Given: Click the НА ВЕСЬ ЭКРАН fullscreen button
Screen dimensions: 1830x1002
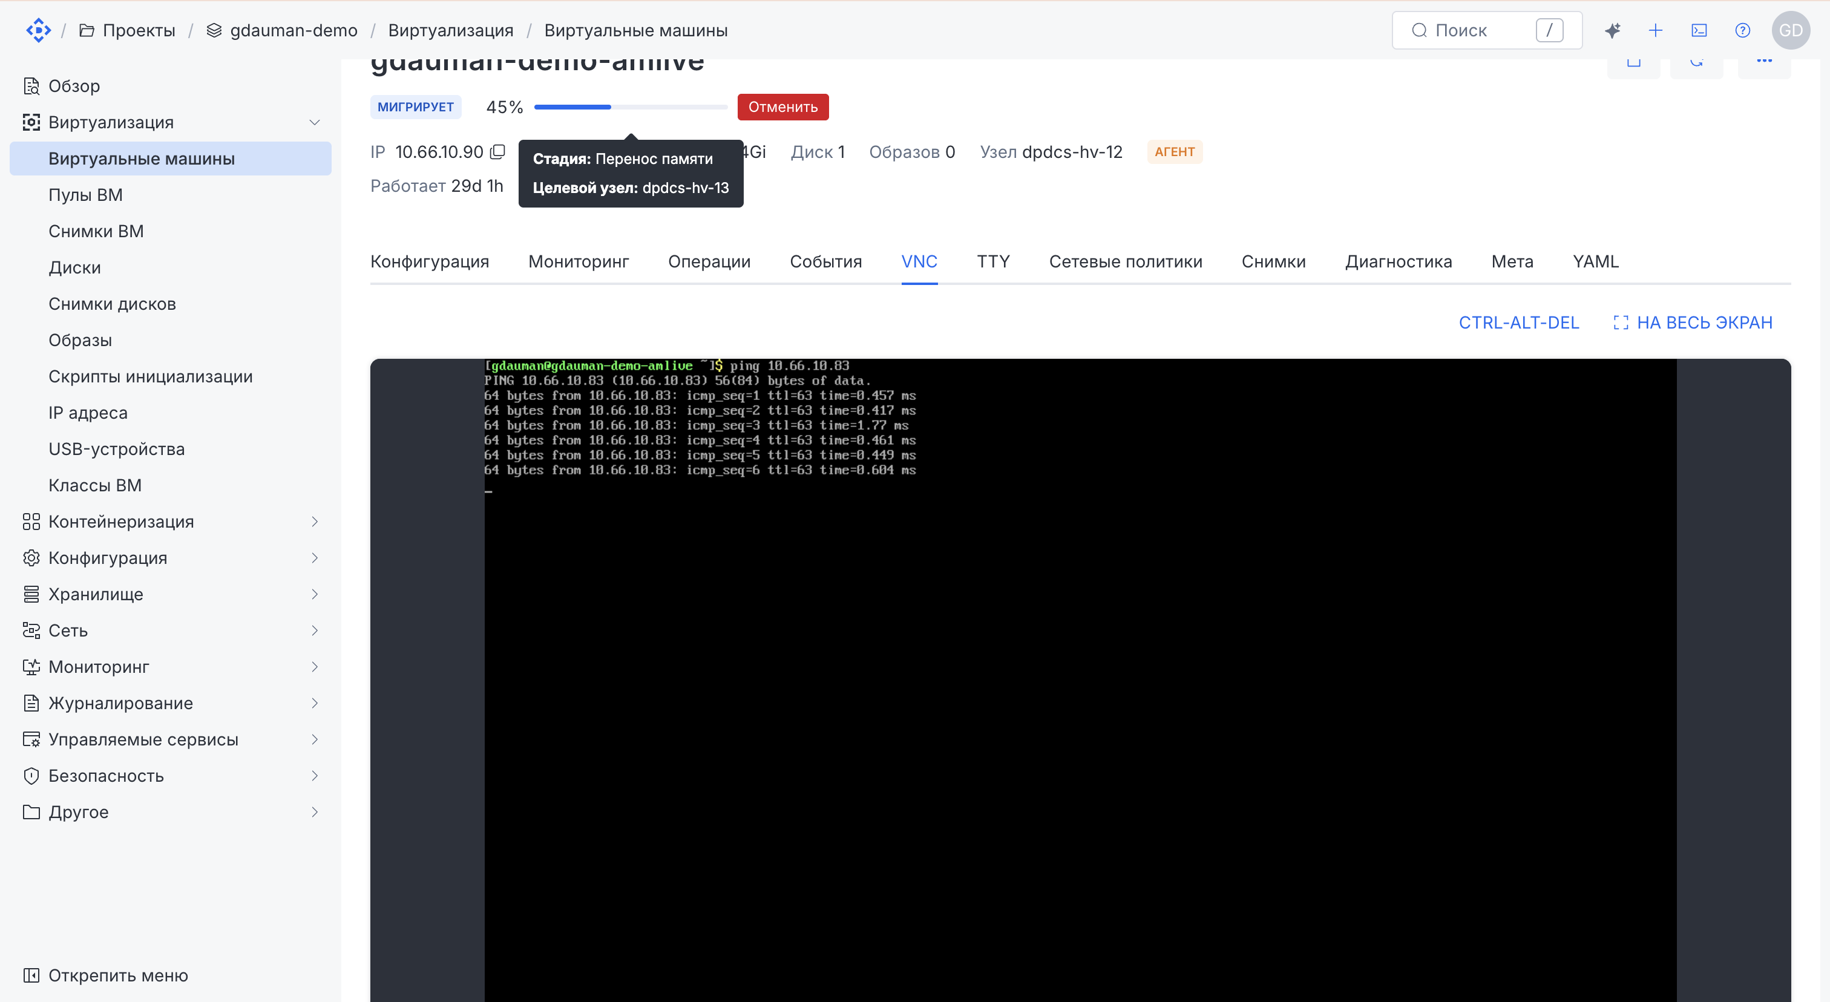Looking at the screenshot, I should [x=1693, y=323].
